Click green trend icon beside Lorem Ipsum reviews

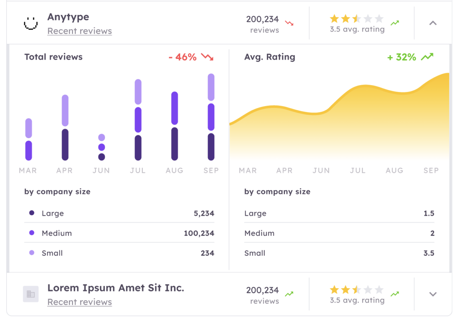pos(289,294)
